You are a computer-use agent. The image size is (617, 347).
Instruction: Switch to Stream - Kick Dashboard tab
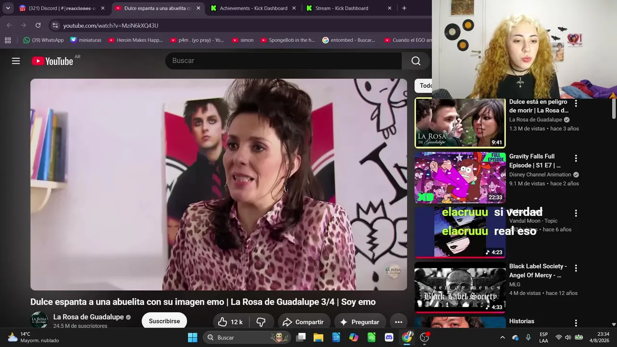(x=349, y=8)
